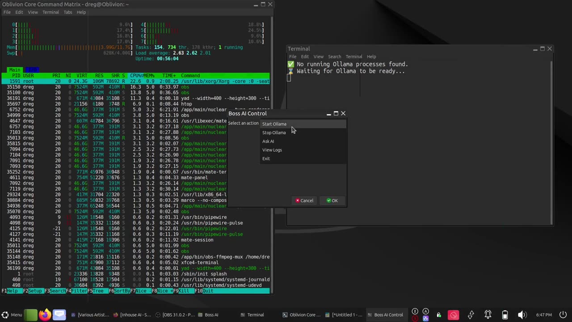This screenshot has width=572, height=322.
Task: Click F9 Kill in htop footer
Action: coord(184,291)
